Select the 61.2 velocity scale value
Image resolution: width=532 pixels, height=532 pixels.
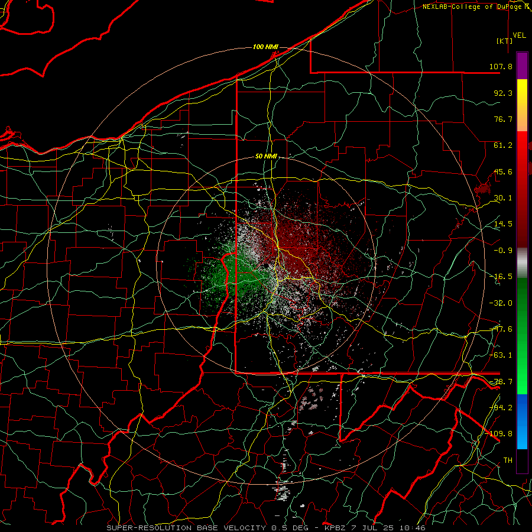(x=503, y=145)
